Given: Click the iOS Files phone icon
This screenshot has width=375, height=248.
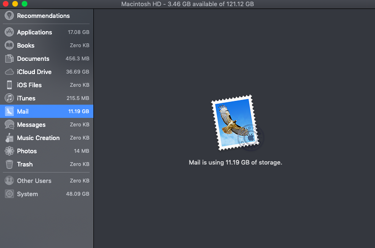Looking at the screenshot, I should 9,85.
